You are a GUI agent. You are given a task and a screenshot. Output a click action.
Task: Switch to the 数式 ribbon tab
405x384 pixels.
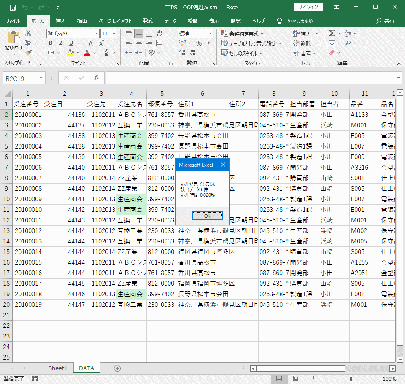[x=148, y=21]
